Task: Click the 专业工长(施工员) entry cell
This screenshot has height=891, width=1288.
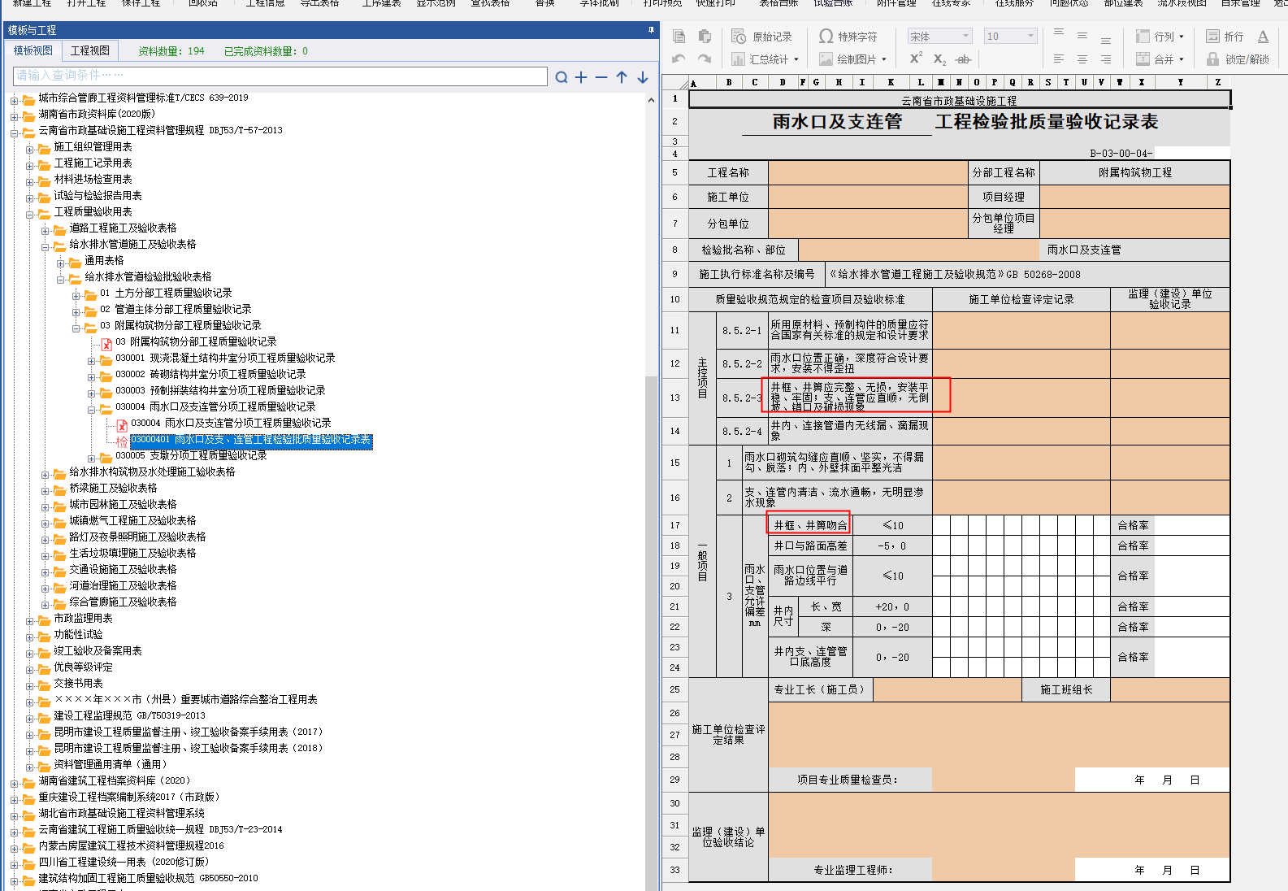Action: coord(947,689)
